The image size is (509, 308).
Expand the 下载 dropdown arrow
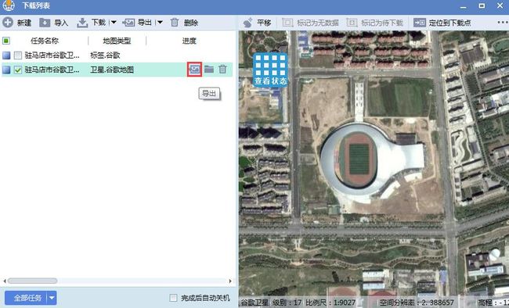(114, 23)
